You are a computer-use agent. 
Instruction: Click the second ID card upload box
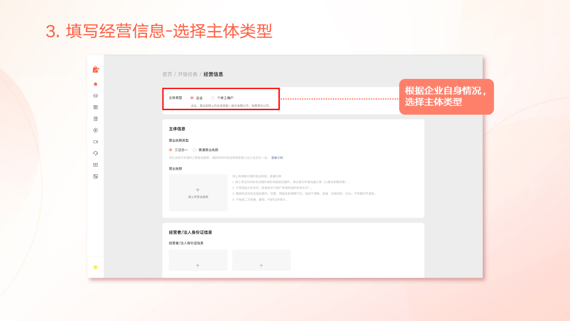pos(261,260)
